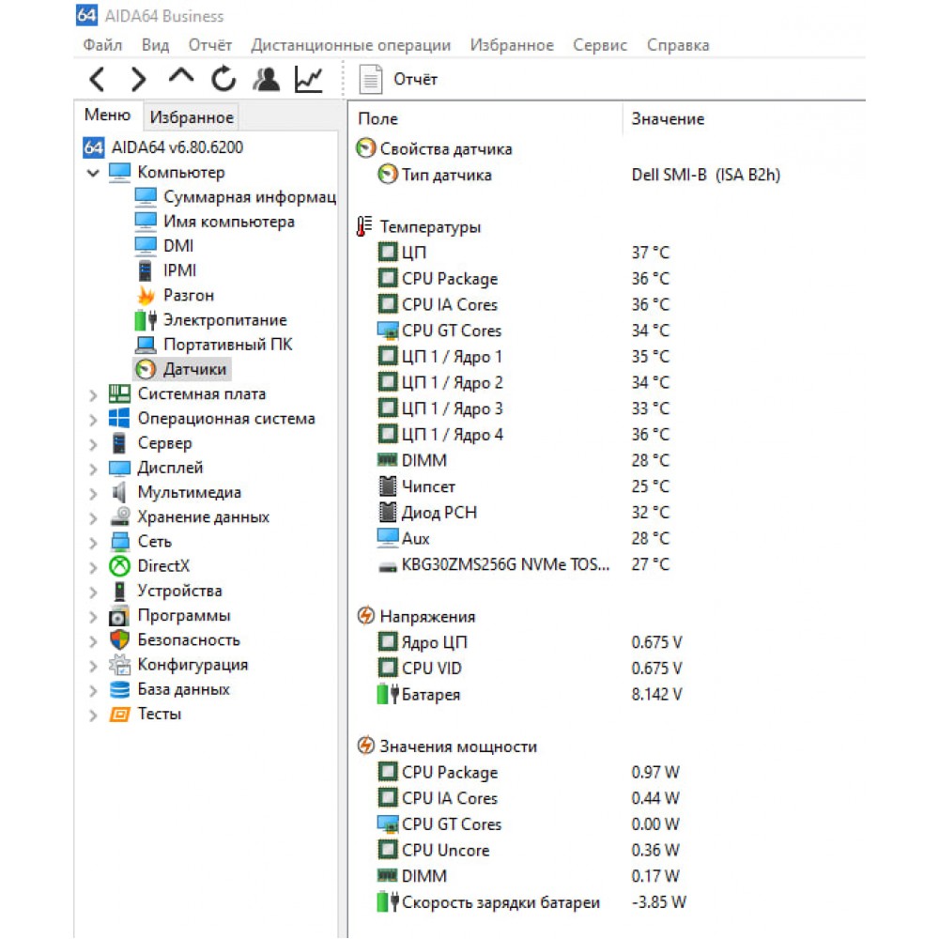Switch to the Меню sidebar tab

[x=108, y=115]
